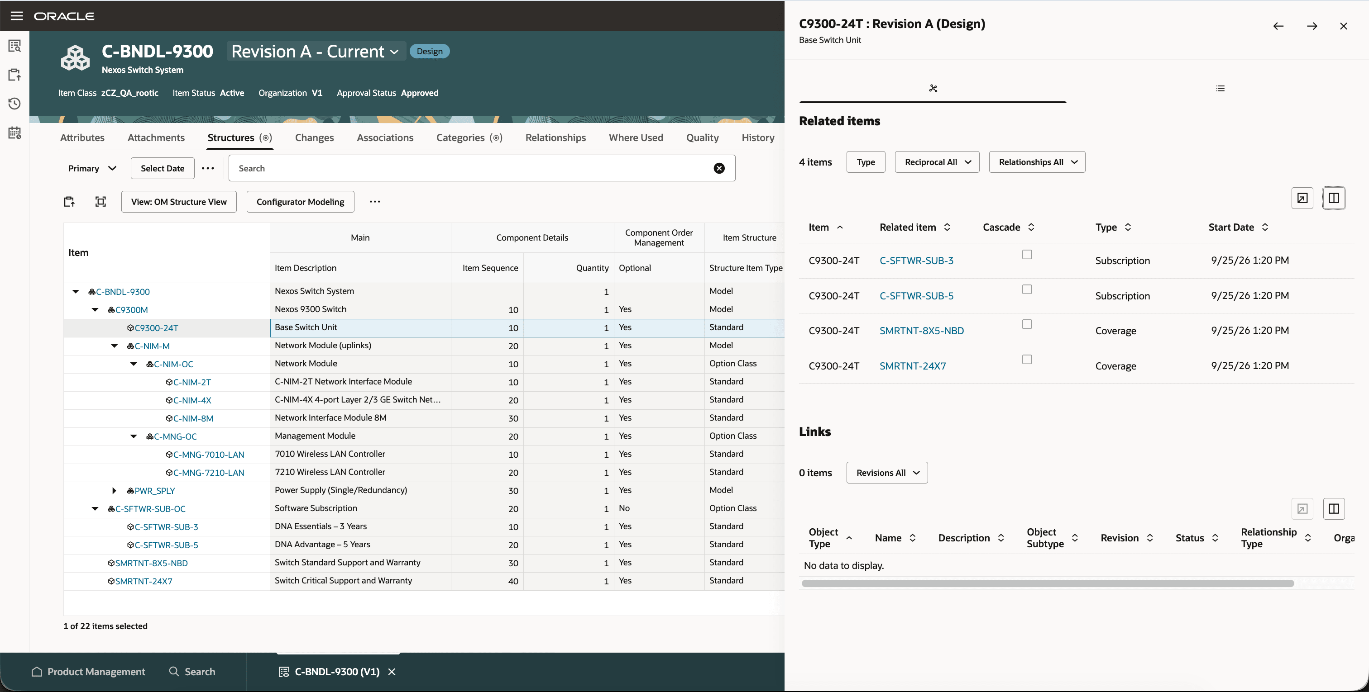Collapse the C-SFTWR-SUB-OC tree node
Viewport: 1369px width, 692px height.
95,509
